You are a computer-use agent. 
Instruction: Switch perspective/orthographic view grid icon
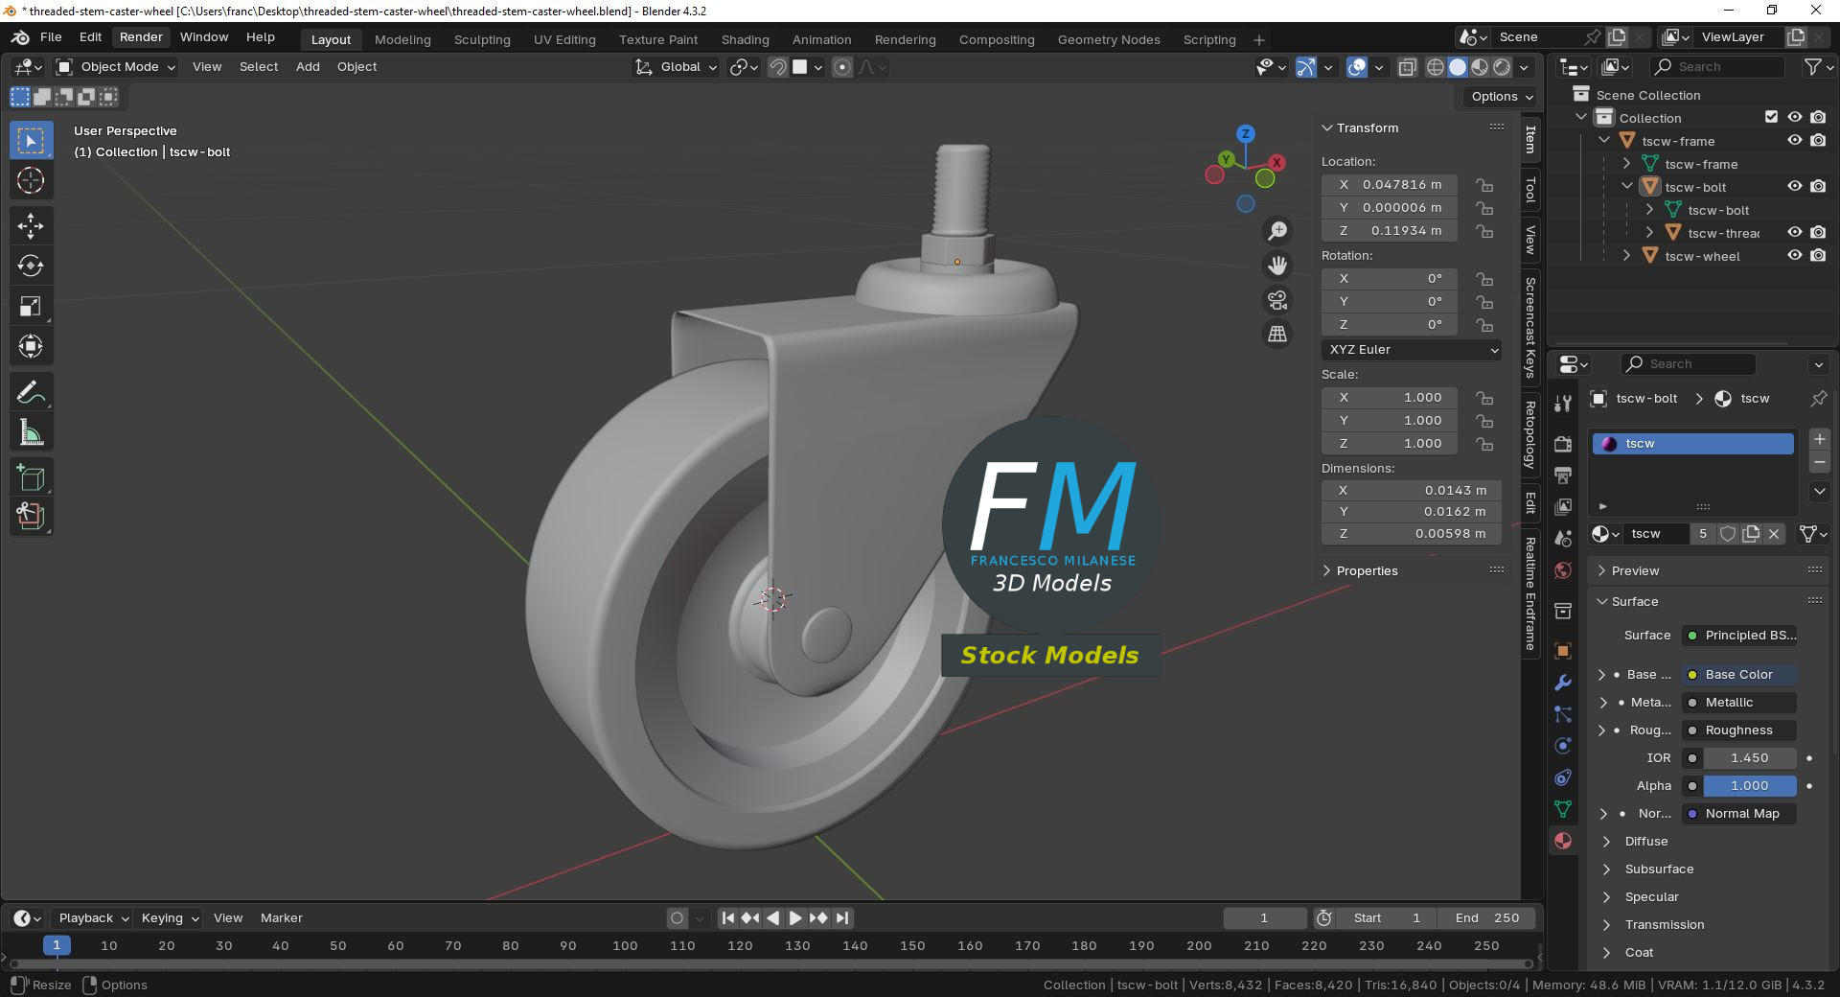point(1277,334)
